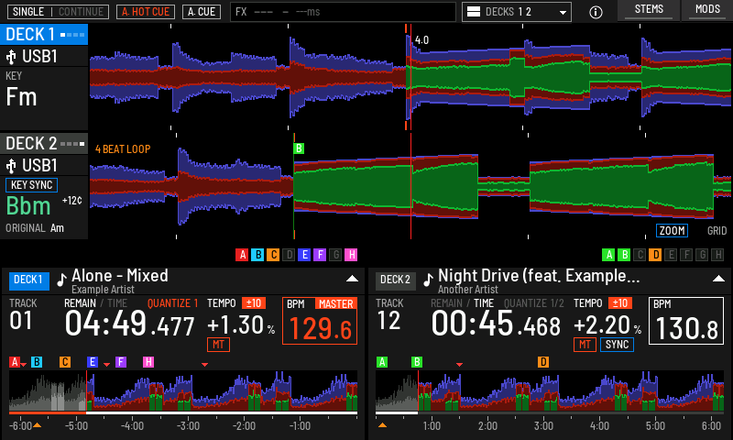Toggle MT master tempo on Deck 1

point(218,345)
